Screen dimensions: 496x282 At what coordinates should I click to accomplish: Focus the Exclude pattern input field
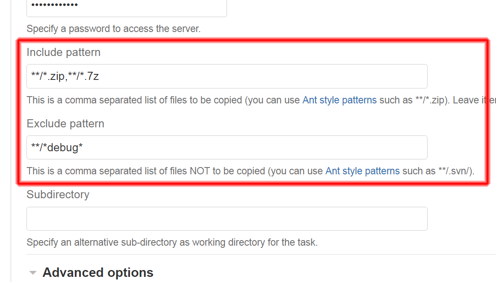coord(227,147)
